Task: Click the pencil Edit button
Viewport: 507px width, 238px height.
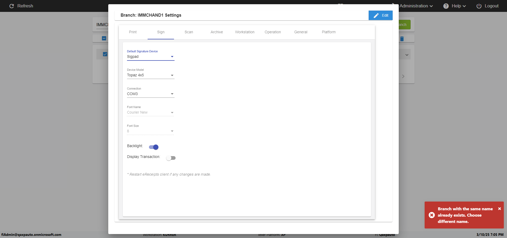Action: (381, 15)
